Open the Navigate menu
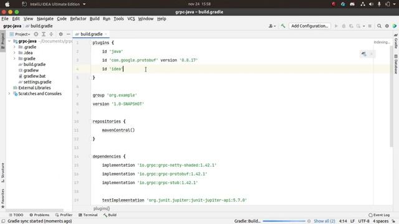 (45, 19)
